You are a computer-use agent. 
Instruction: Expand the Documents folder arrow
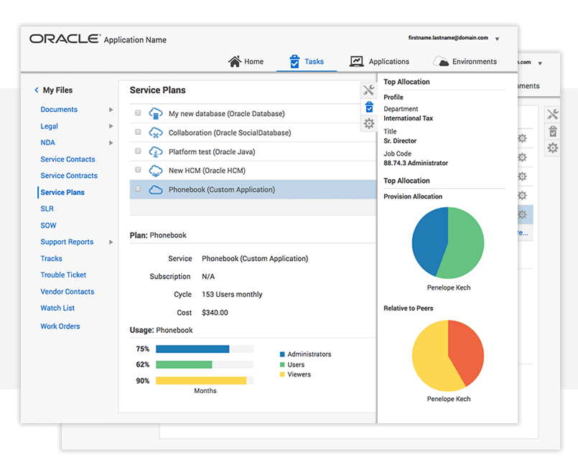pyautogui.click(x=111, y=110)
